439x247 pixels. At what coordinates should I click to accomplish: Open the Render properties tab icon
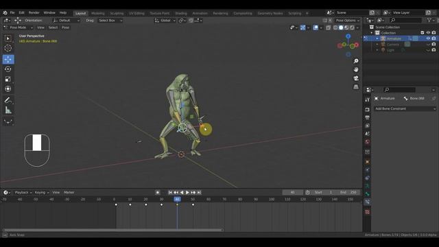pyautogui.click(x=368, y=110)
